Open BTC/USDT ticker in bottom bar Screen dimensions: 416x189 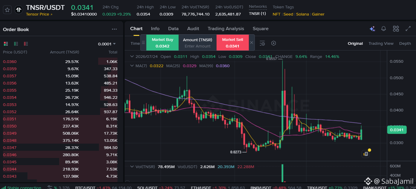tap(103, 188)
